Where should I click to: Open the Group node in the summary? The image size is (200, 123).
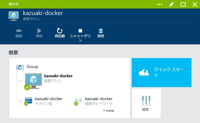pos(32,67)
